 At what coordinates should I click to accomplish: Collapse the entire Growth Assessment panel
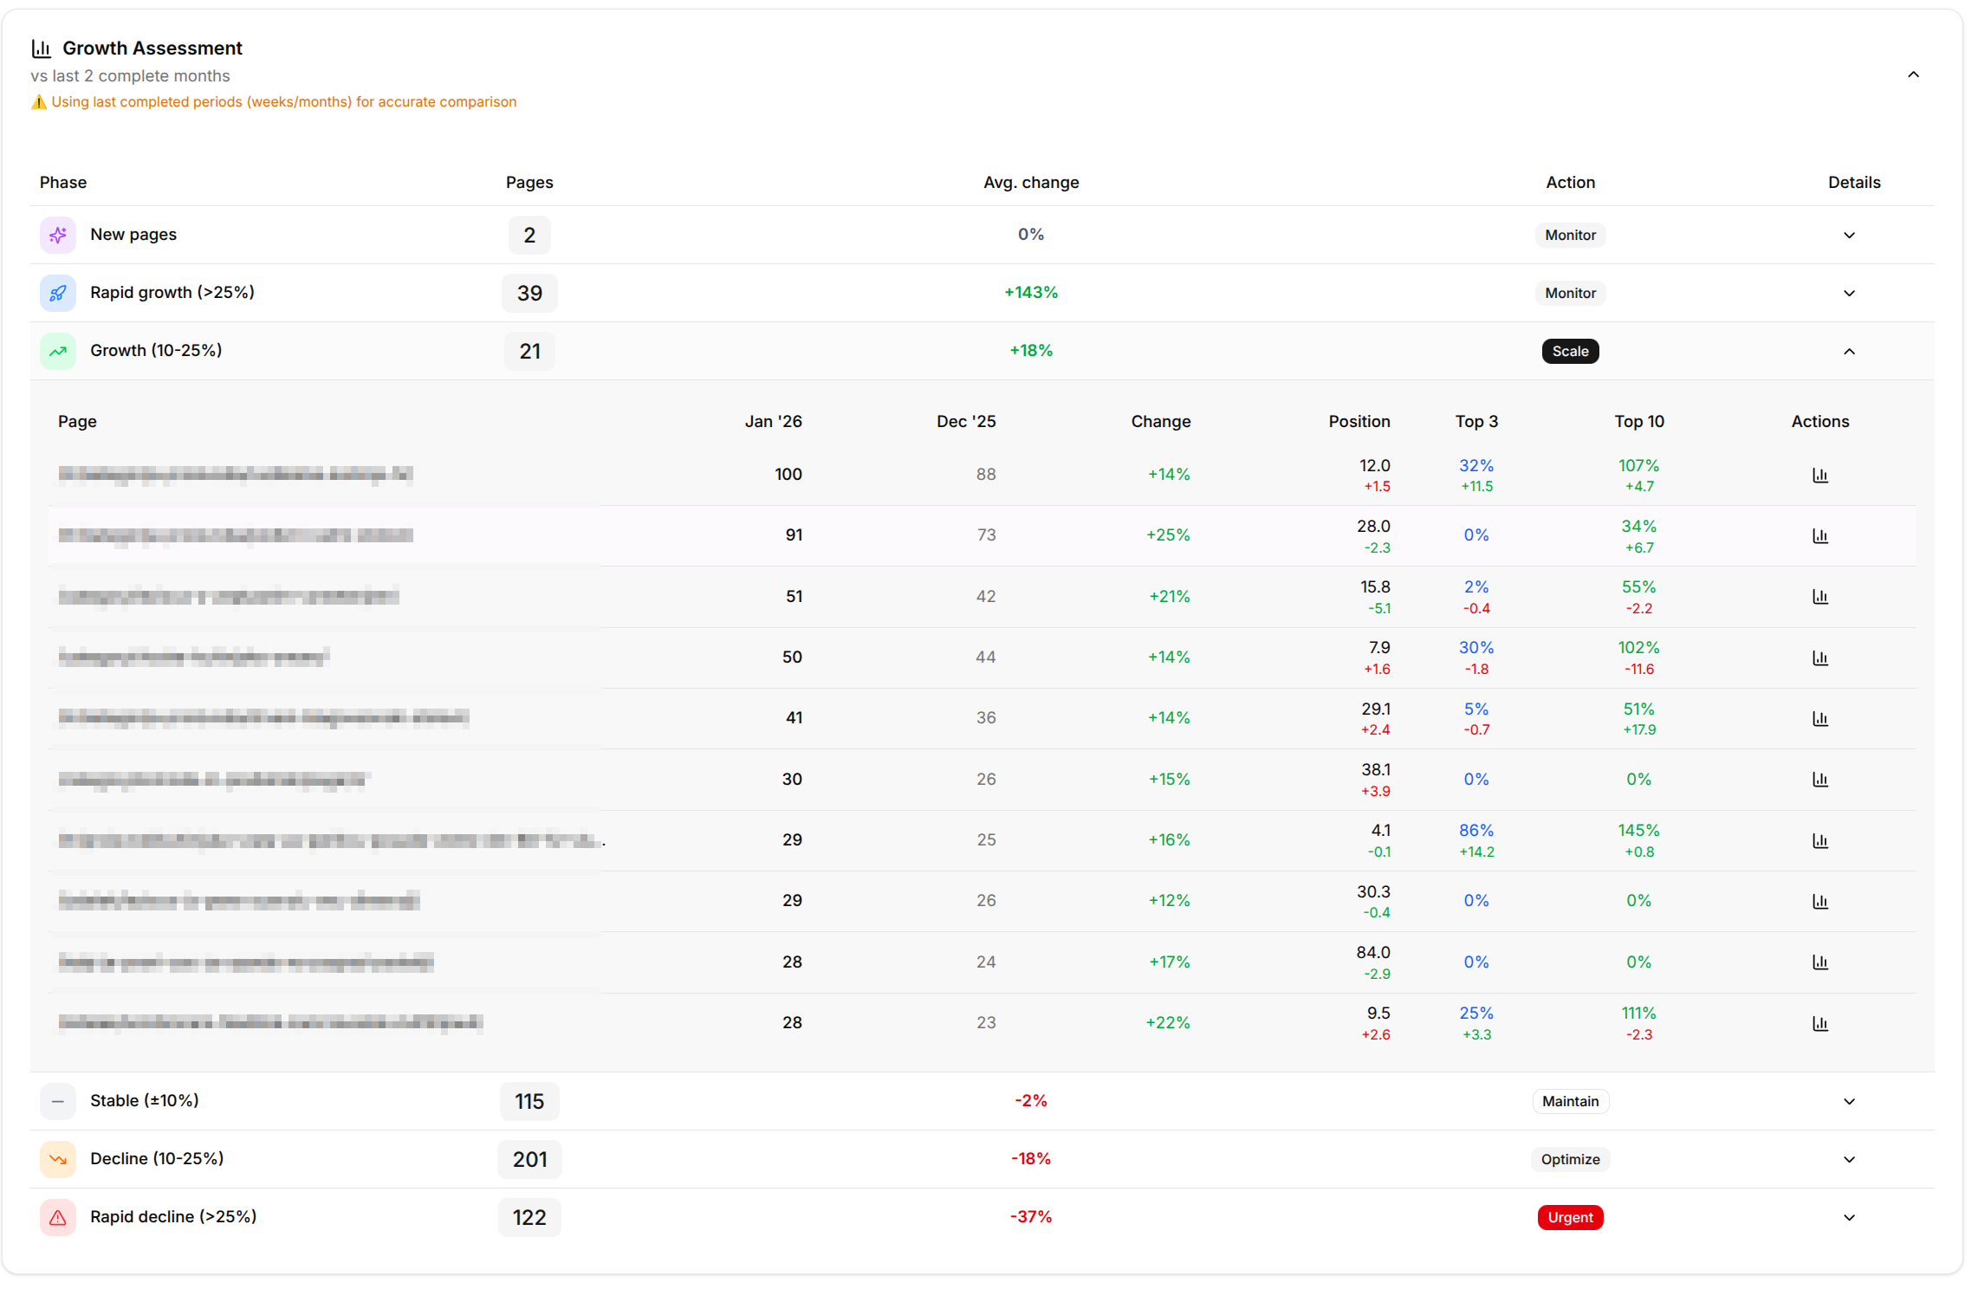pos(1914,74)
